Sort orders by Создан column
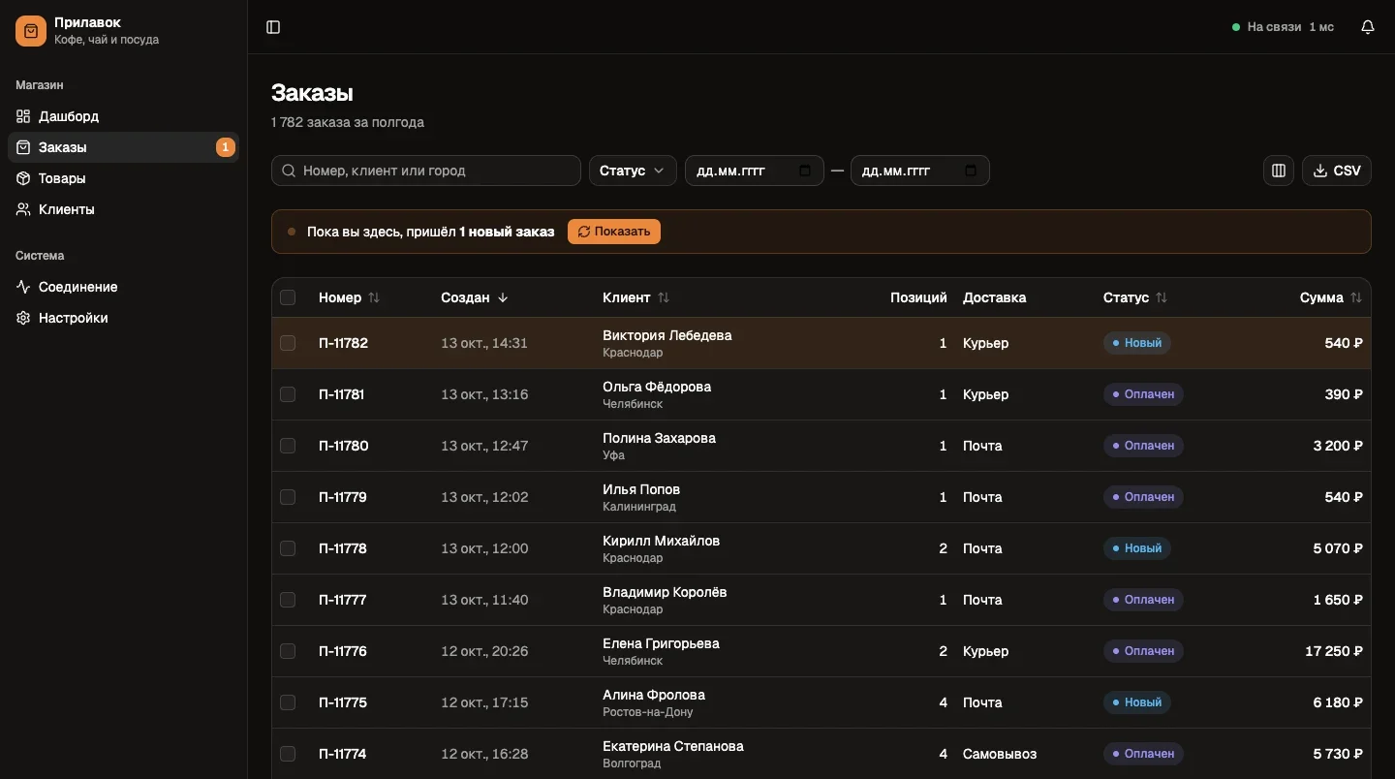 coord(475,297)
